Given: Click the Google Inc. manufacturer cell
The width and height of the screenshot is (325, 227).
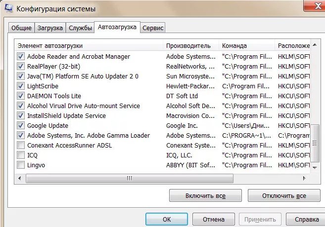Looking at the screenshot, I should coord(182,125).
